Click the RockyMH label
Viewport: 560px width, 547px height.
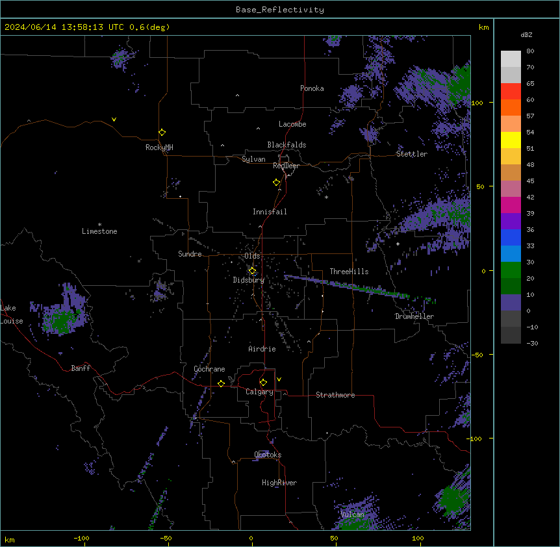(x=159, y=147)
